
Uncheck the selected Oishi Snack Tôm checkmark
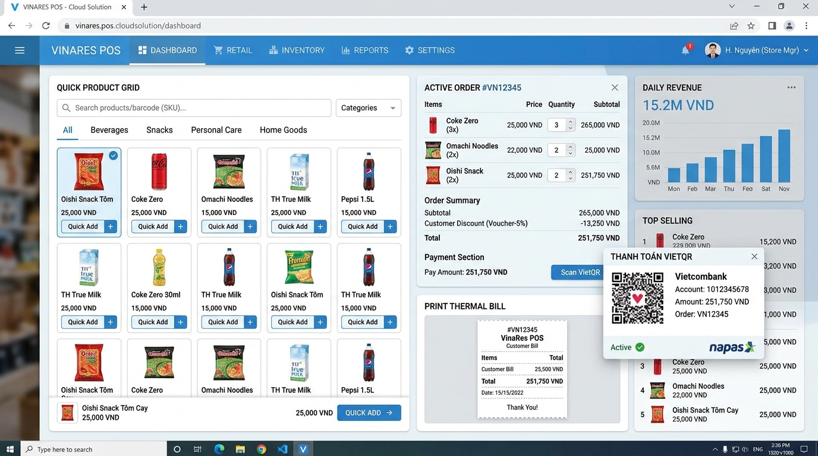point(113,156)
